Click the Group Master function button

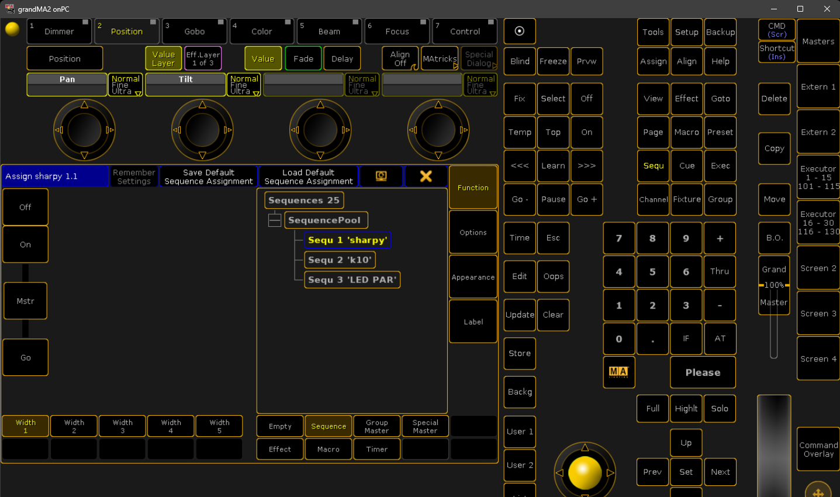376,426
